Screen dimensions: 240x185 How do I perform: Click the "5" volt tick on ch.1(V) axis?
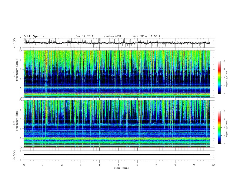[x=21, y=38]
